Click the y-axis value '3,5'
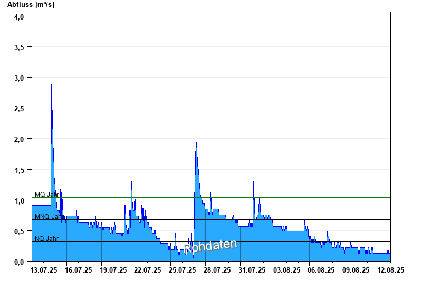This screenshot has width=422, height=290. (x=19, y=47)
